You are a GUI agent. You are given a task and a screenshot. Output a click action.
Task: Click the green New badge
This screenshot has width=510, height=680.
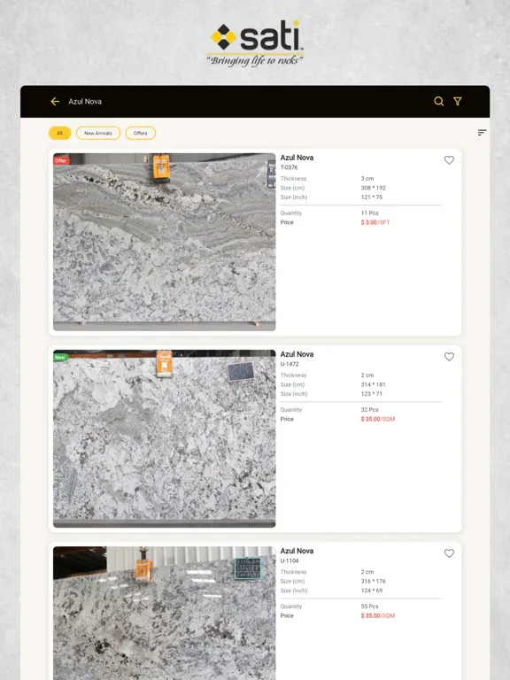click(x=60, y=358)
